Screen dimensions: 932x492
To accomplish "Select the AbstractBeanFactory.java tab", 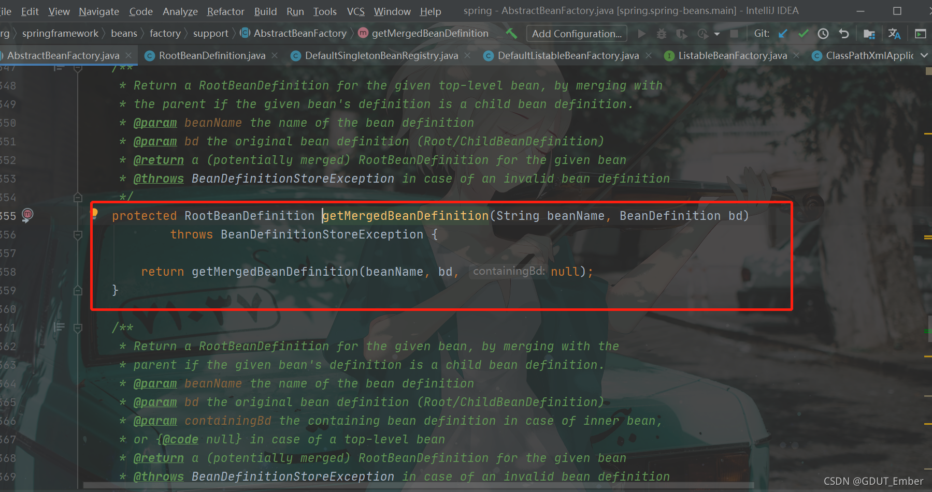I will pos(63,55).
